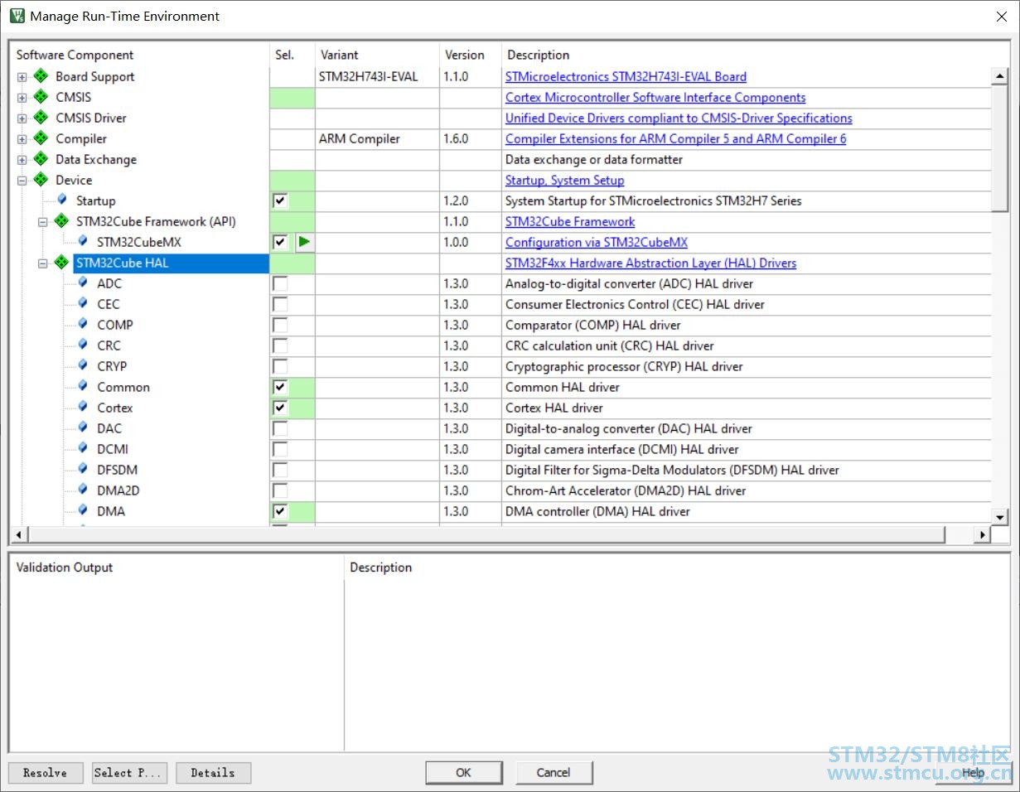Click the CRC blue component icon

[83, 345]
